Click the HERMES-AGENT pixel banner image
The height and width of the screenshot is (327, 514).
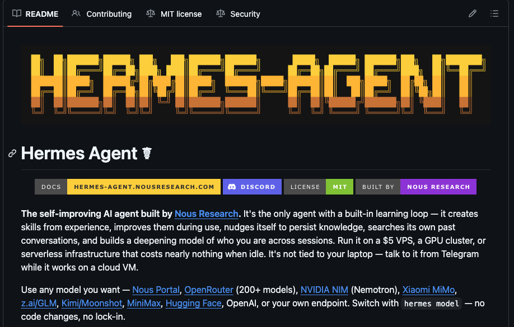(256, 84)
